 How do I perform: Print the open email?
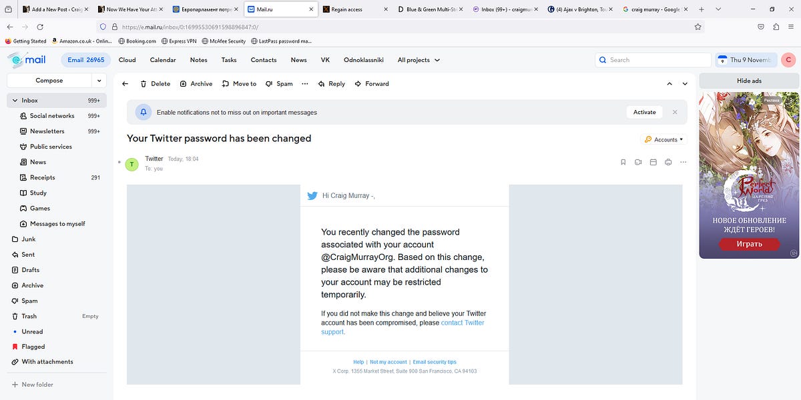click(x=668, y=162)
